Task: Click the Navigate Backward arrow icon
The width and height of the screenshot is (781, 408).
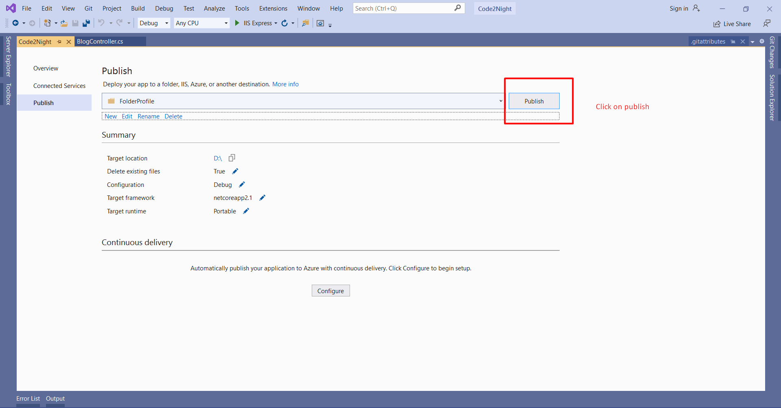Action: 15,23
